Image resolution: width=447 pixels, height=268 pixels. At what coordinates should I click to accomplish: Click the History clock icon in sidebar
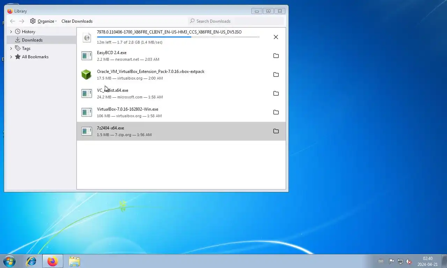pos(18,32)
